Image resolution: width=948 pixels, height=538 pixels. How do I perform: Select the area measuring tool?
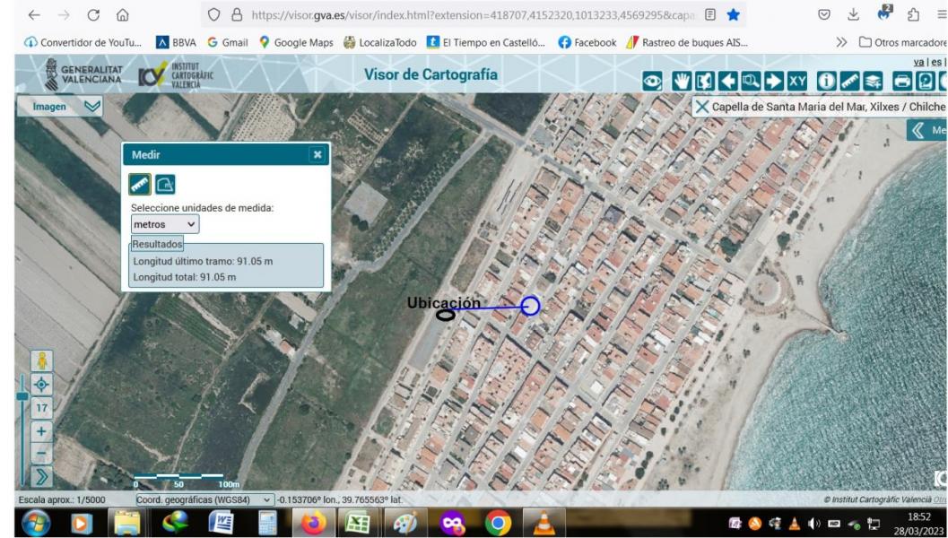pos(165,183)
